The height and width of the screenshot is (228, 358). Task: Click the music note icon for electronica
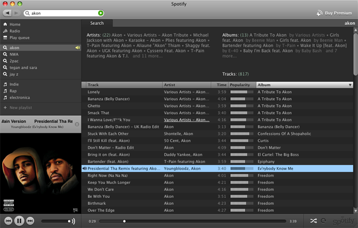(x=5, y=98)
